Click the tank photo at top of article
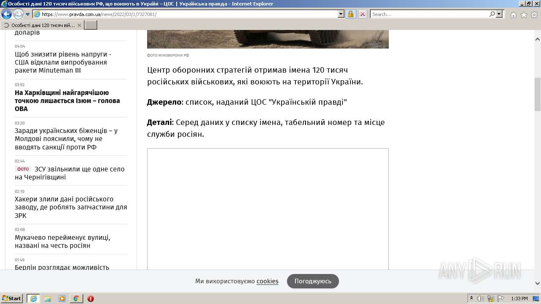Image resolution: width=541 pixels, height=304 pixels. coord(268,39)
